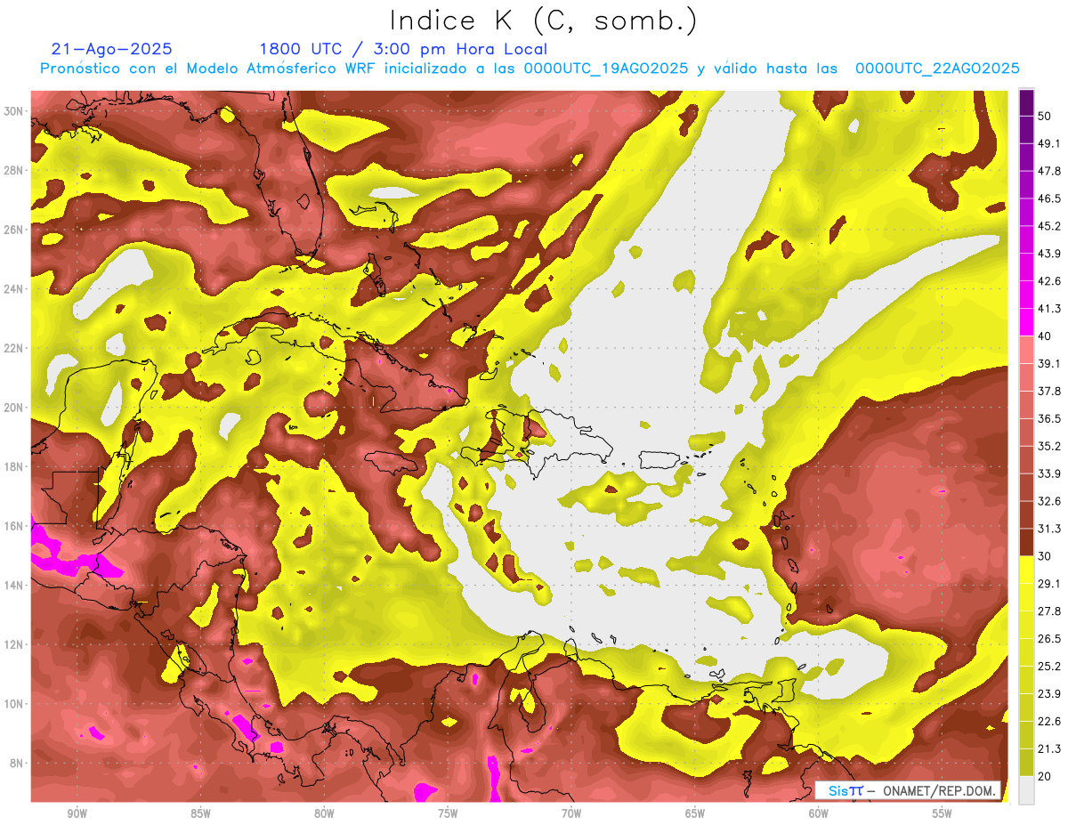The width and height of the screenshot is (1068, 825).
Task: Click legend value "35.2"
Action: point(1049,446)
